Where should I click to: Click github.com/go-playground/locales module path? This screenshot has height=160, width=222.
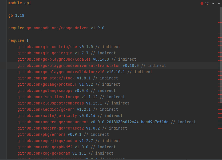[x=54, y=59]
